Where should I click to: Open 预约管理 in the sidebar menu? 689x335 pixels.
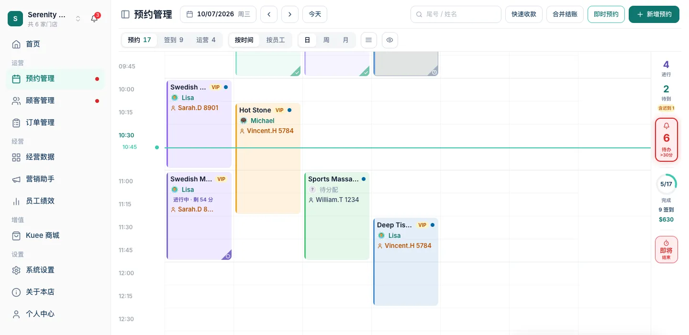[55, 78]
